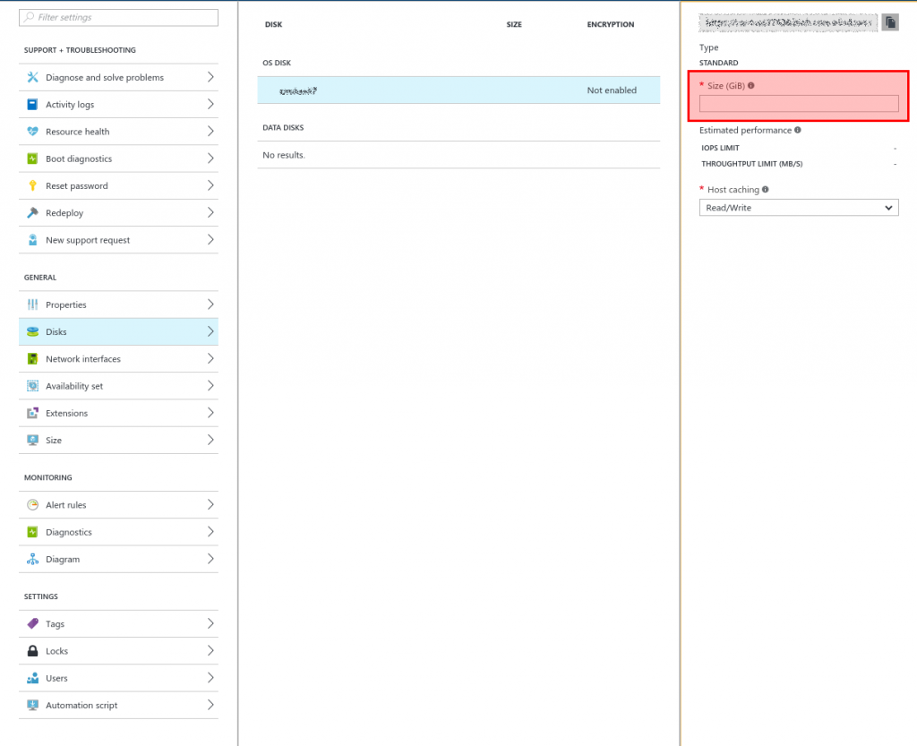Click the Redeploy hammer icon

(33, 213)
